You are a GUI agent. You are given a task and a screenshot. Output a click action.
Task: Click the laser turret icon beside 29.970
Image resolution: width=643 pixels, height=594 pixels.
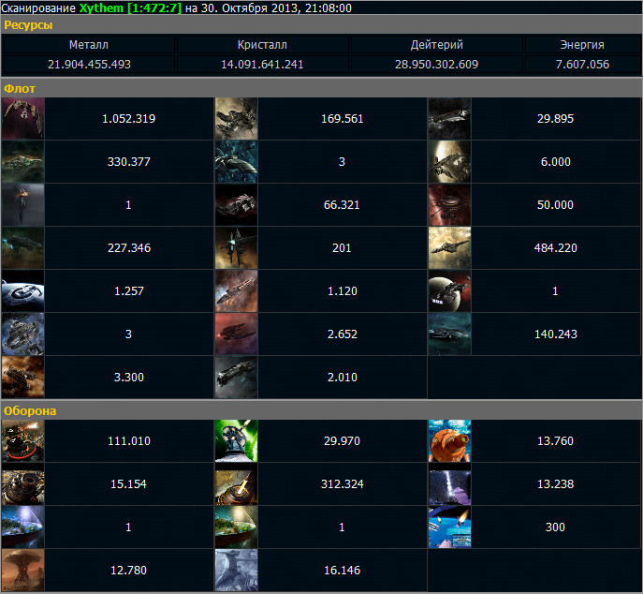236,441
